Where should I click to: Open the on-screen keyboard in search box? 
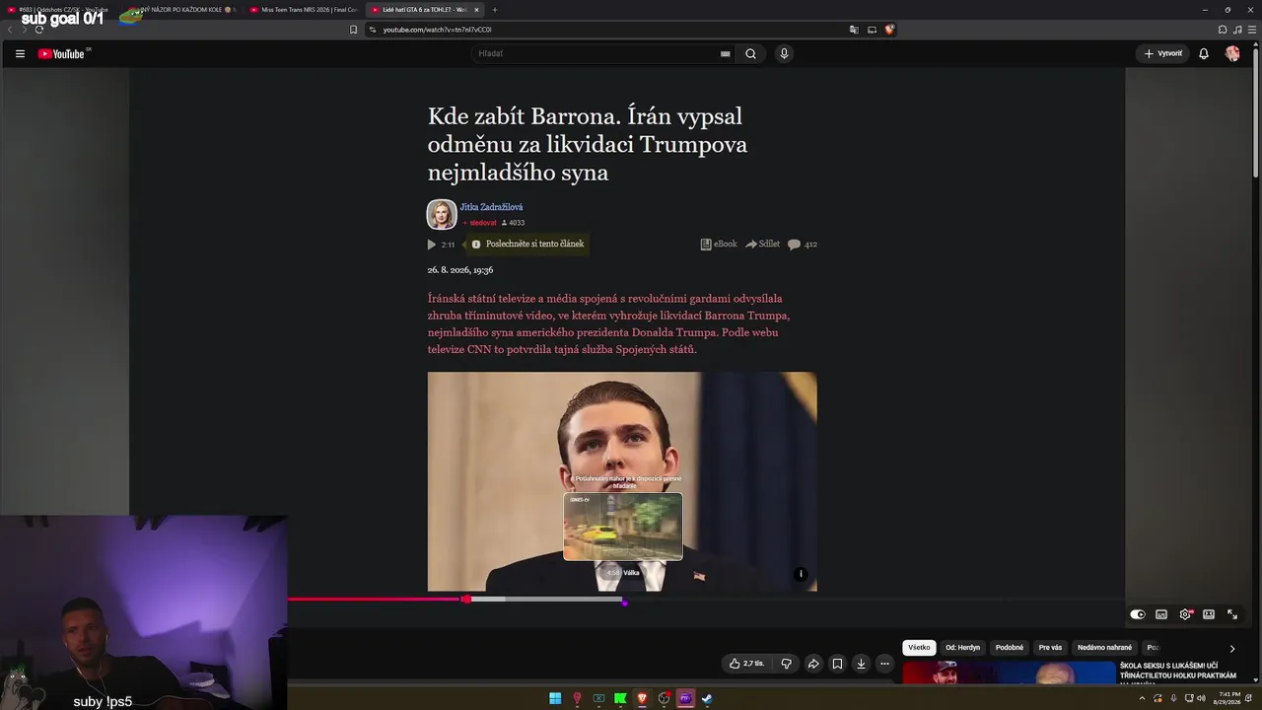[x=726, y=54]
